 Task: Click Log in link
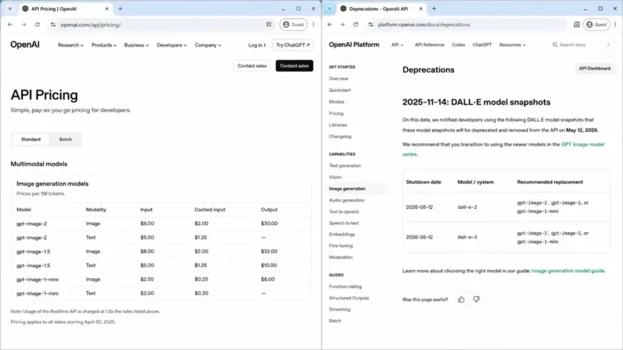pos(257,45)
